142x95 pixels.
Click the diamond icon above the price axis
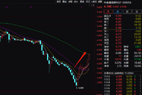pos(90,5)
